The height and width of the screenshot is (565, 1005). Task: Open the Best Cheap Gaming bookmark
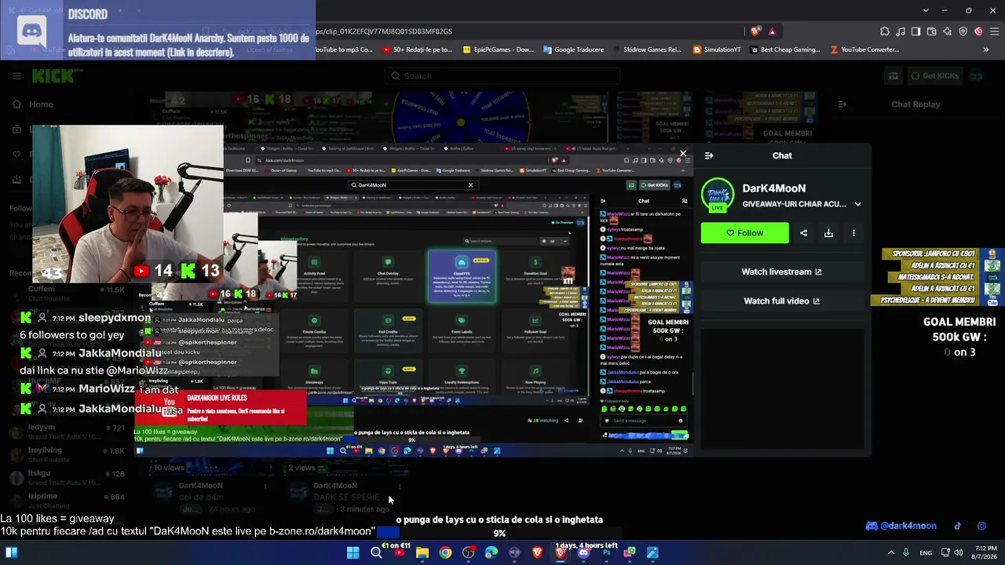785,49
